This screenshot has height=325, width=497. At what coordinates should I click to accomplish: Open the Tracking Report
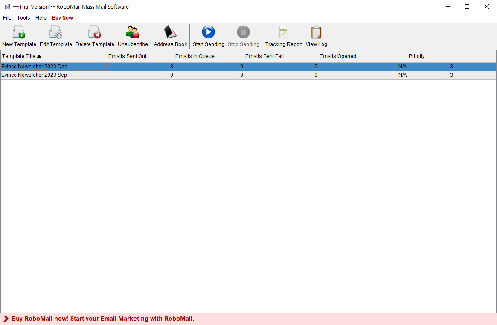tap(284, 36)
